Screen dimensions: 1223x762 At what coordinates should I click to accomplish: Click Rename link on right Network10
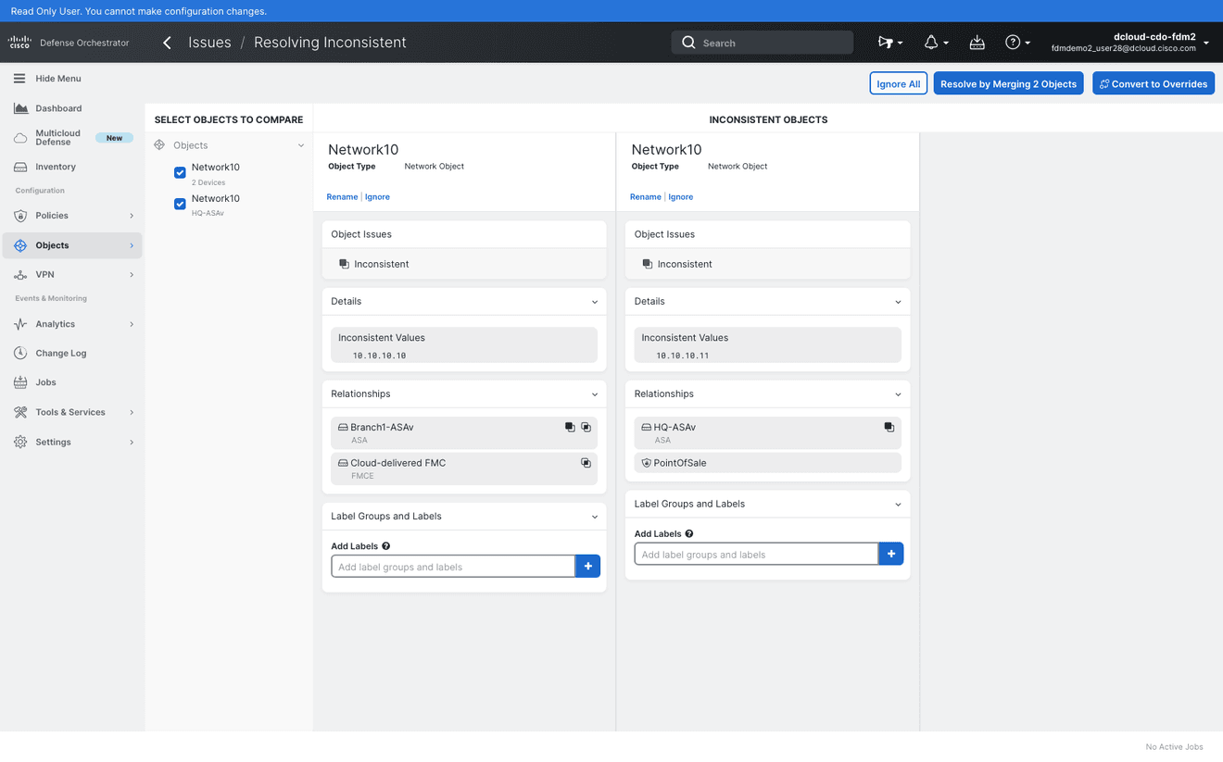[x=646, y=197]
